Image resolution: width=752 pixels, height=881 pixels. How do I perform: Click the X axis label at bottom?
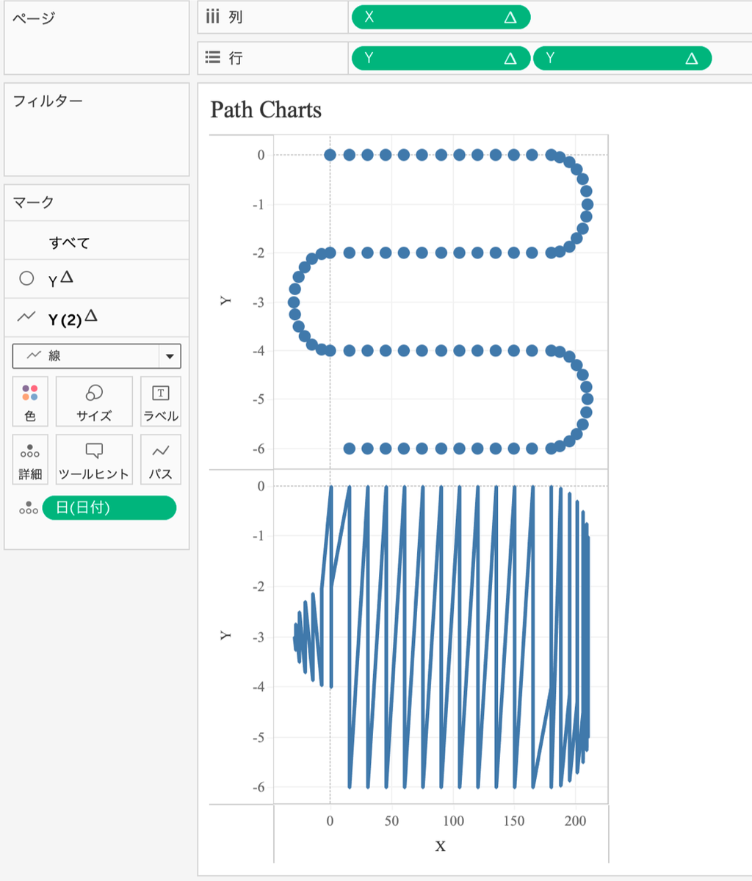pos(440,846)
